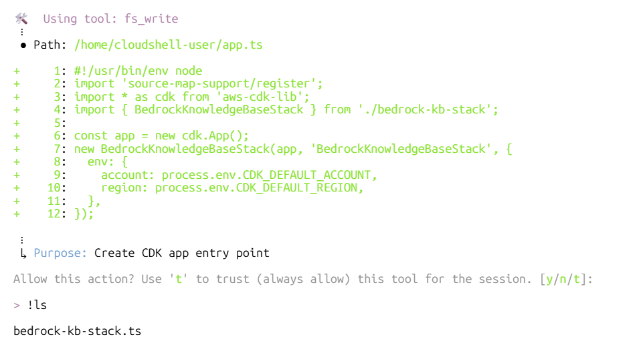Click the hammer and wrench tool icon

pyautogui.click(x=21, y=19)
